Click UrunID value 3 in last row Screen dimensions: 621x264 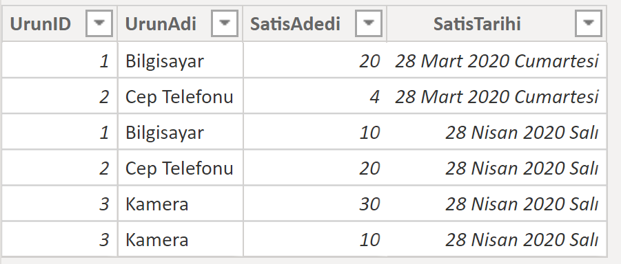tap(59, 239)
